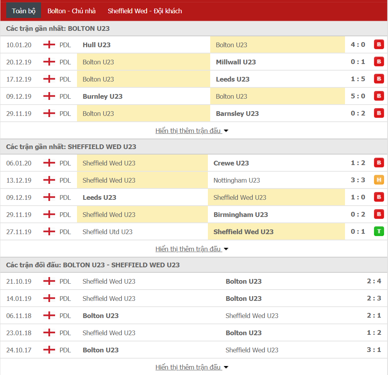Click PDL league label on 09.12.19 Leeds row

coord(65,197)
